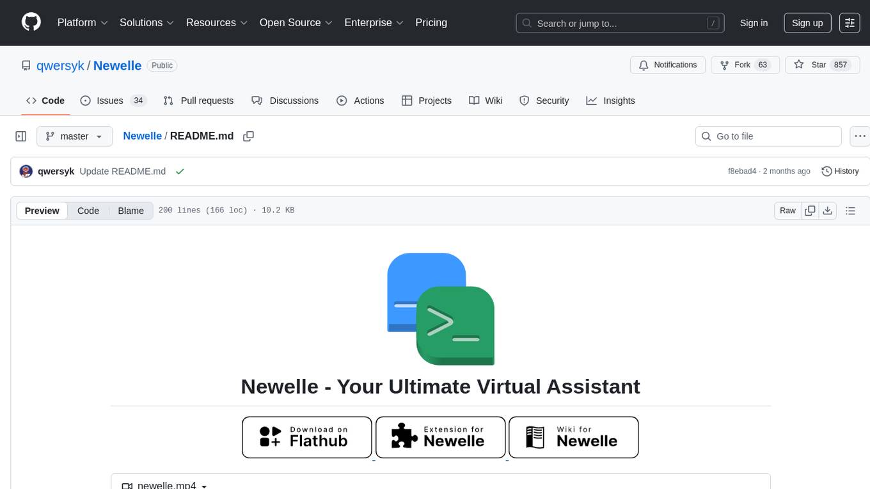Focus the Search or jump to field
The height and width of the screenshot is (489, 870).
[620, 23]
